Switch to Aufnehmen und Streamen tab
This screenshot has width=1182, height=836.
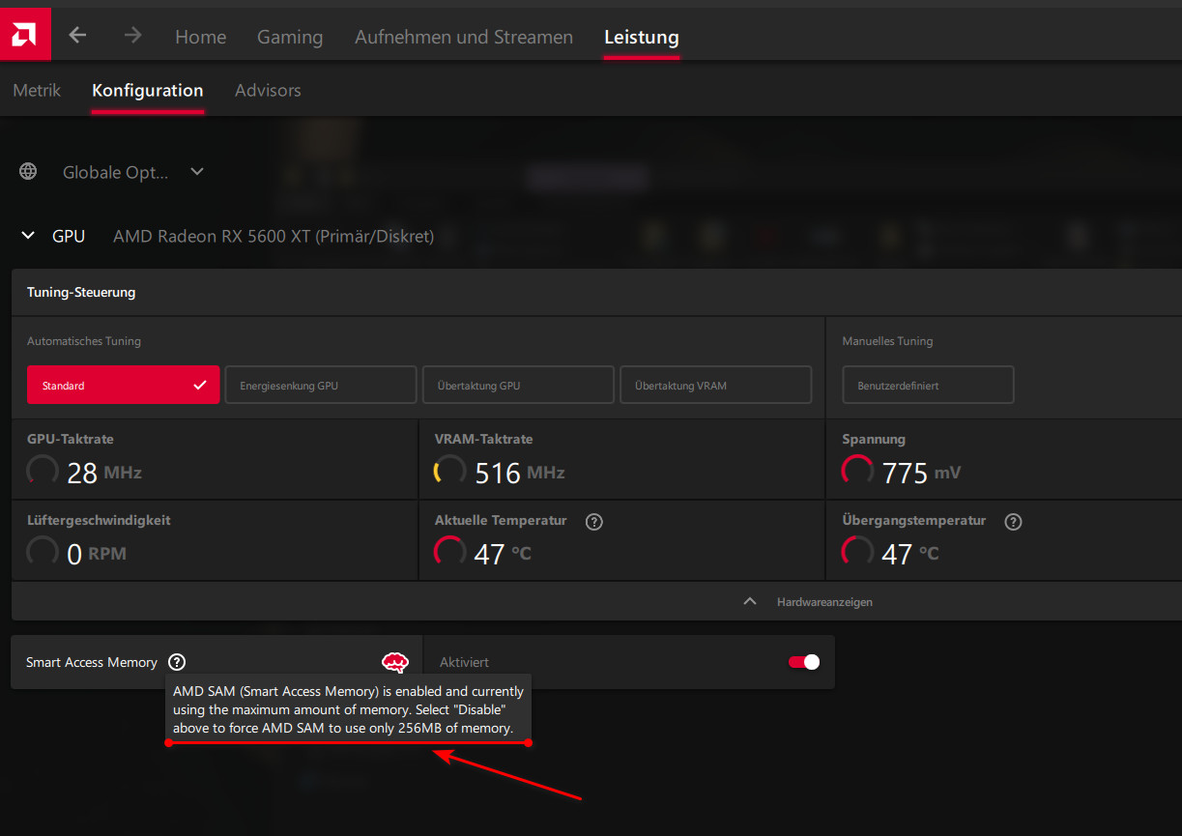click(464, 37)
